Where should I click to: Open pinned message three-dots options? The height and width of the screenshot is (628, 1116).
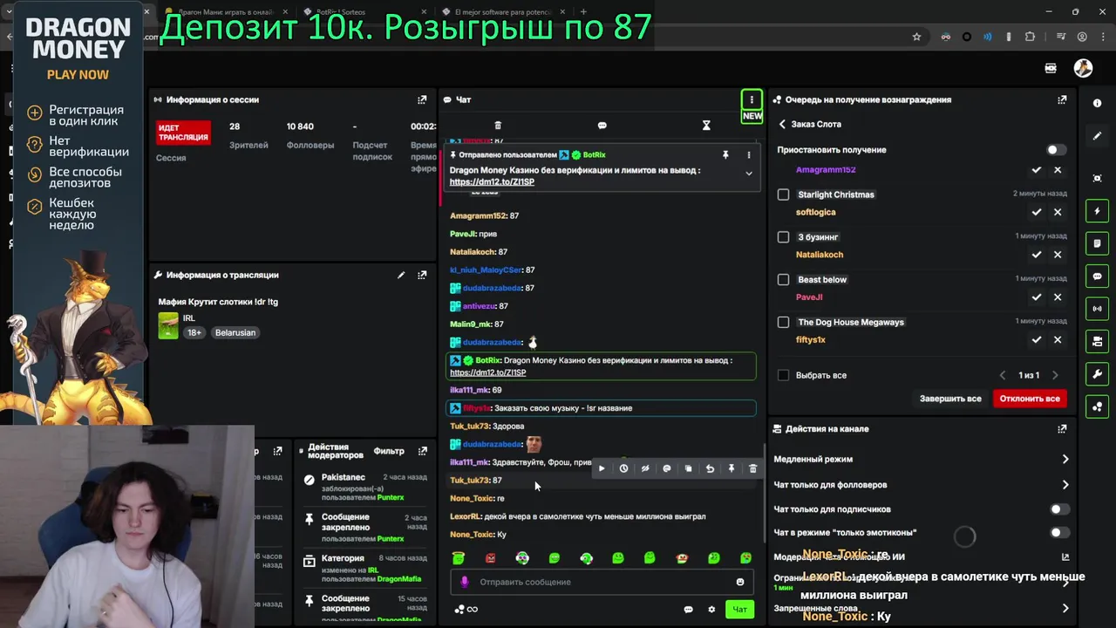pyautogui.click(x=748, y=154)
